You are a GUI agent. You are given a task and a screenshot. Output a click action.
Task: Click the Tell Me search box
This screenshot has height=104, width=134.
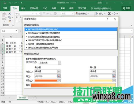click(x=102, y=9)
